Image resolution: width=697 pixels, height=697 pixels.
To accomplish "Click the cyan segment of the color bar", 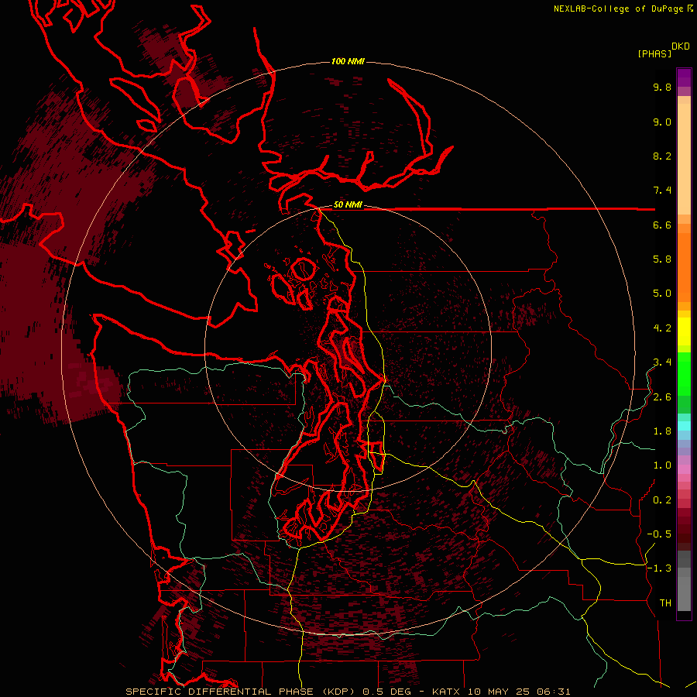I will point(684,425).
